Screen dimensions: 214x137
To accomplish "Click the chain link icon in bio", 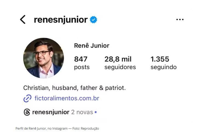I will click(x=27, y=98).
